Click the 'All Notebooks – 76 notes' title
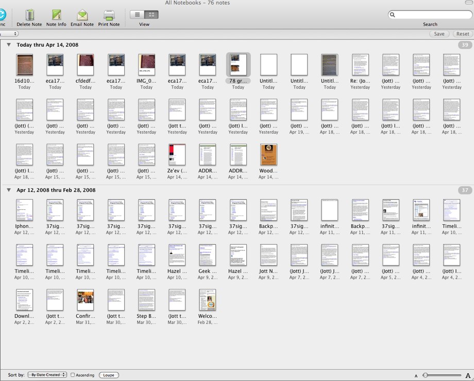The height and width of the screenshot is (381, 474). [197, 3]
